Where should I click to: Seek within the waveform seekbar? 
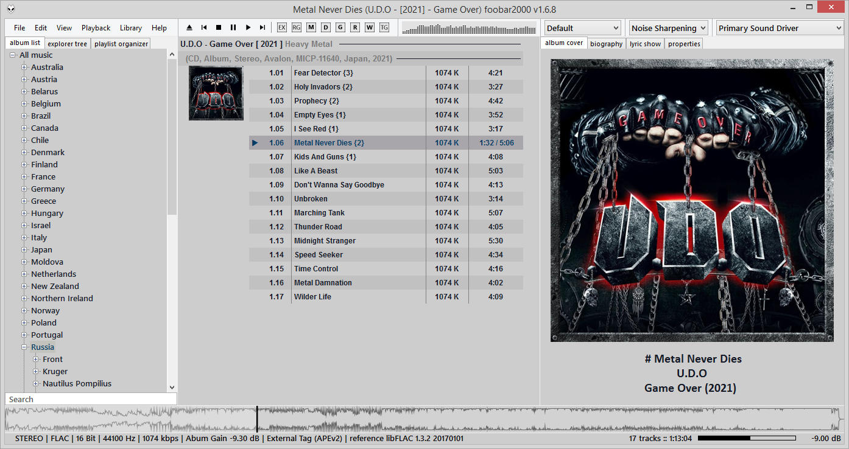424,420
